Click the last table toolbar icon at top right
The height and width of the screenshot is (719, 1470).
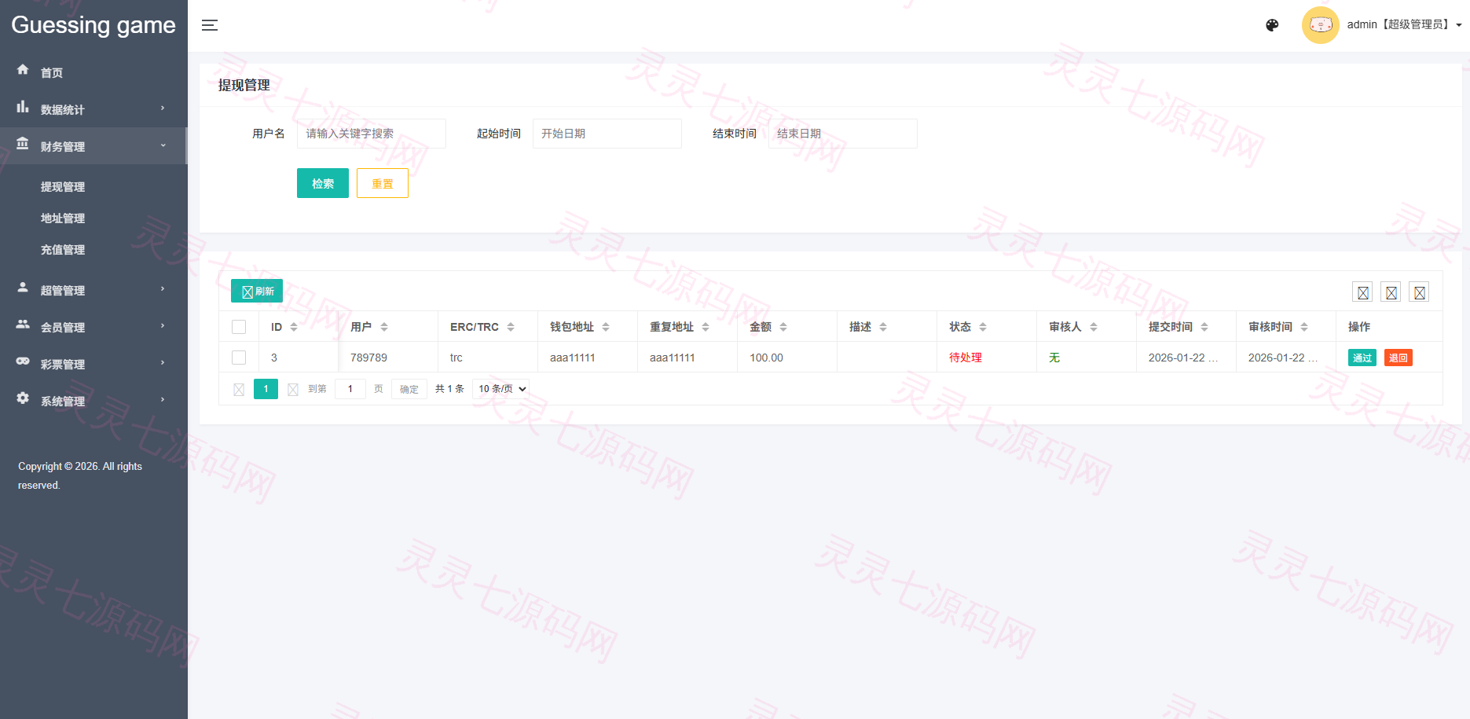pos(1420,292)
